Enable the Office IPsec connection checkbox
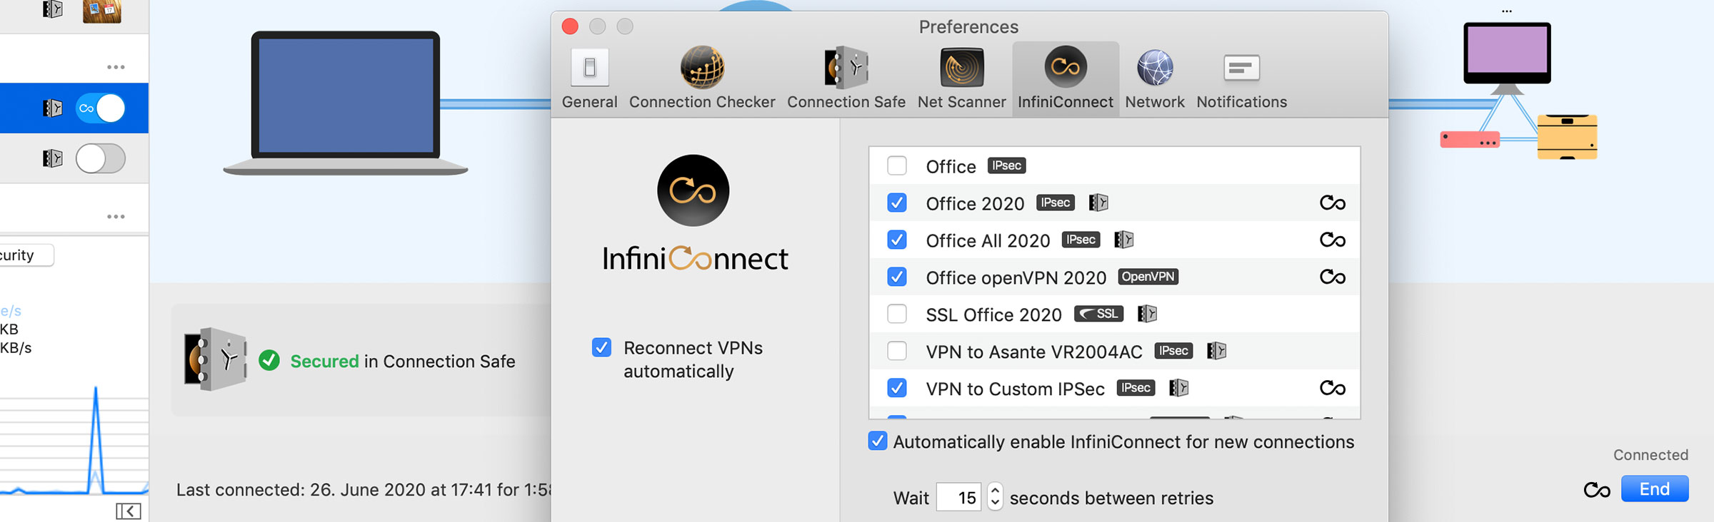Image resolution: width=1714 pixels, height=522 pixels. tap(897, 165)
